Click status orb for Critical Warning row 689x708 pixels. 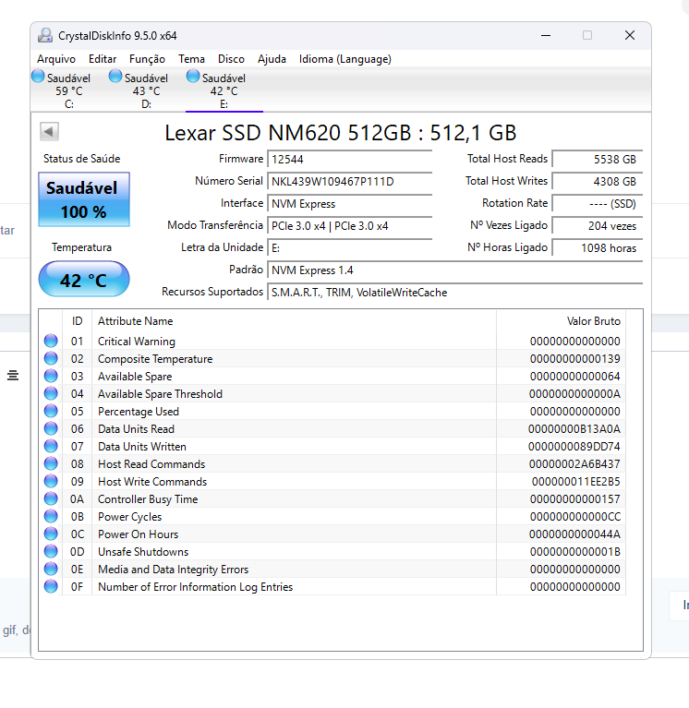tap(51, 341)
